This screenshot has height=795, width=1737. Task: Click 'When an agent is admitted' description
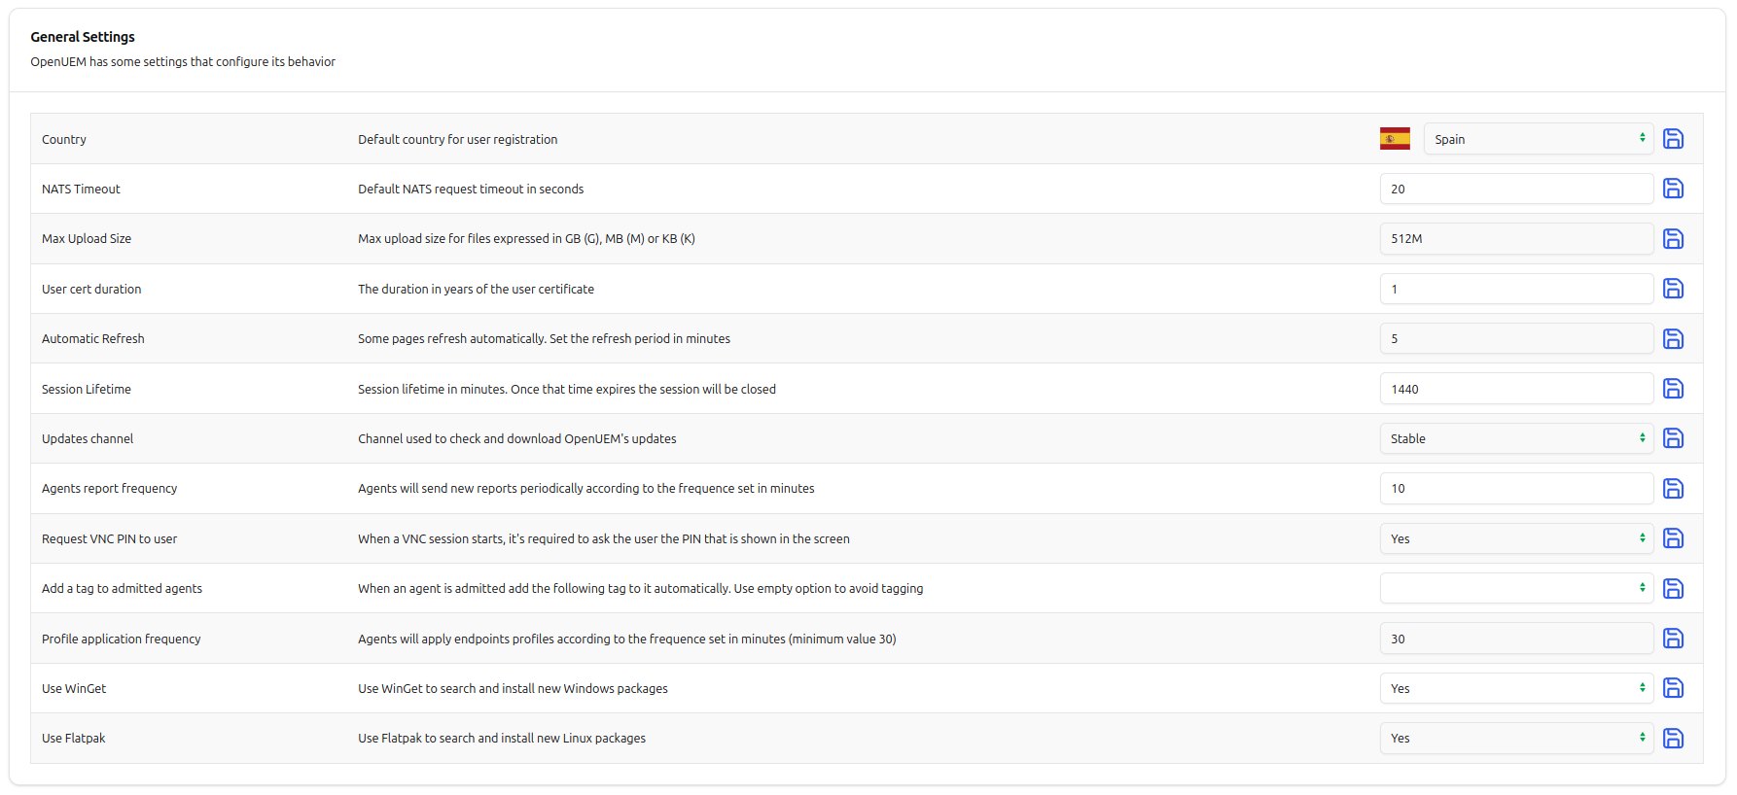(641, 589)
